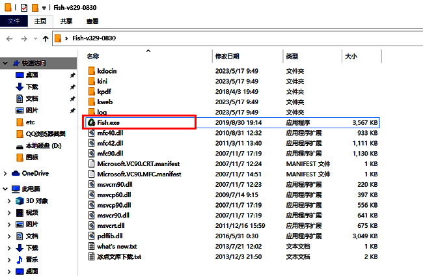This screenshot has height=276, width=423.
Task: Expand the 视频 node
Action: [9, 213]
